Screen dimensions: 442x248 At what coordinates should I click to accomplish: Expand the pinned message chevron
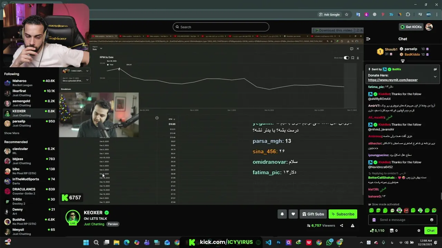click(435, 76)
